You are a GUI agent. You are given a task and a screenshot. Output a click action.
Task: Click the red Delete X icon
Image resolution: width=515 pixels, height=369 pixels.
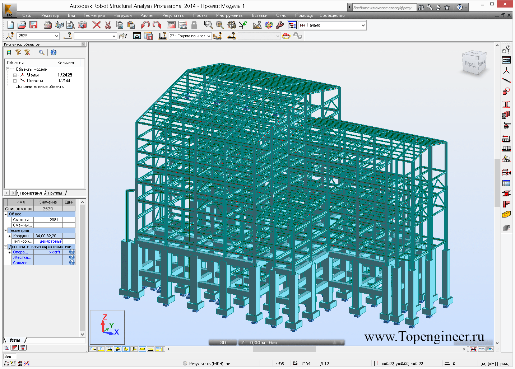tap(96, 25)
